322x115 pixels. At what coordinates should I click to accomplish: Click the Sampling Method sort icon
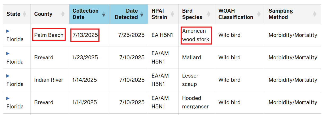click(315, 14)
